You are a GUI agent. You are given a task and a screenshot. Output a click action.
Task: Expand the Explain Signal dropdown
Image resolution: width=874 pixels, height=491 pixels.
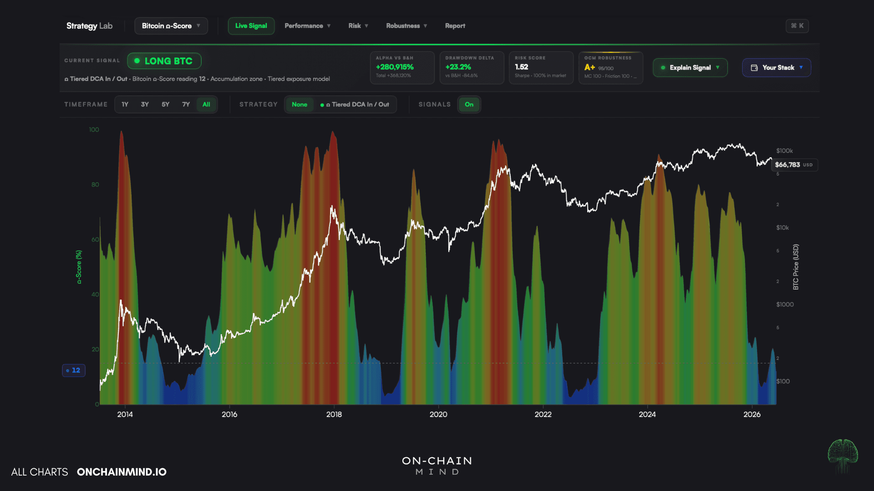(x=690, y=68)
